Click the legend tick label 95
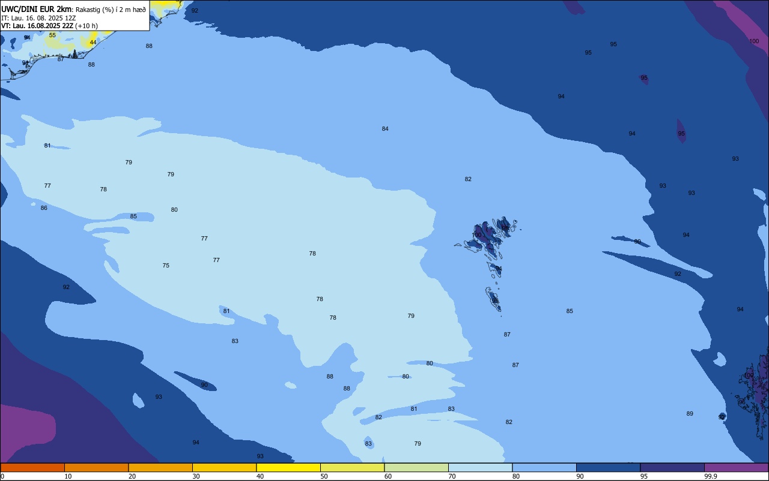Screen dimensions: 769x481 click(x=645, y=476)
